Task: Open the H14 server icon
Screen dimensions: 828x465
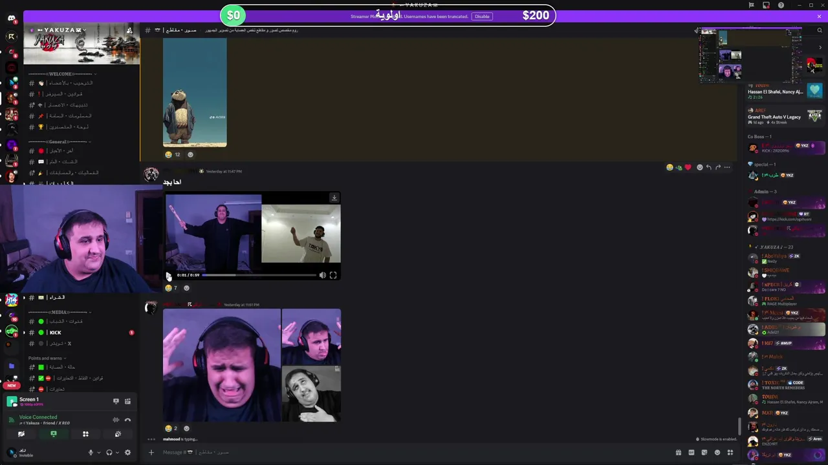Action: [x=11, y=300]
